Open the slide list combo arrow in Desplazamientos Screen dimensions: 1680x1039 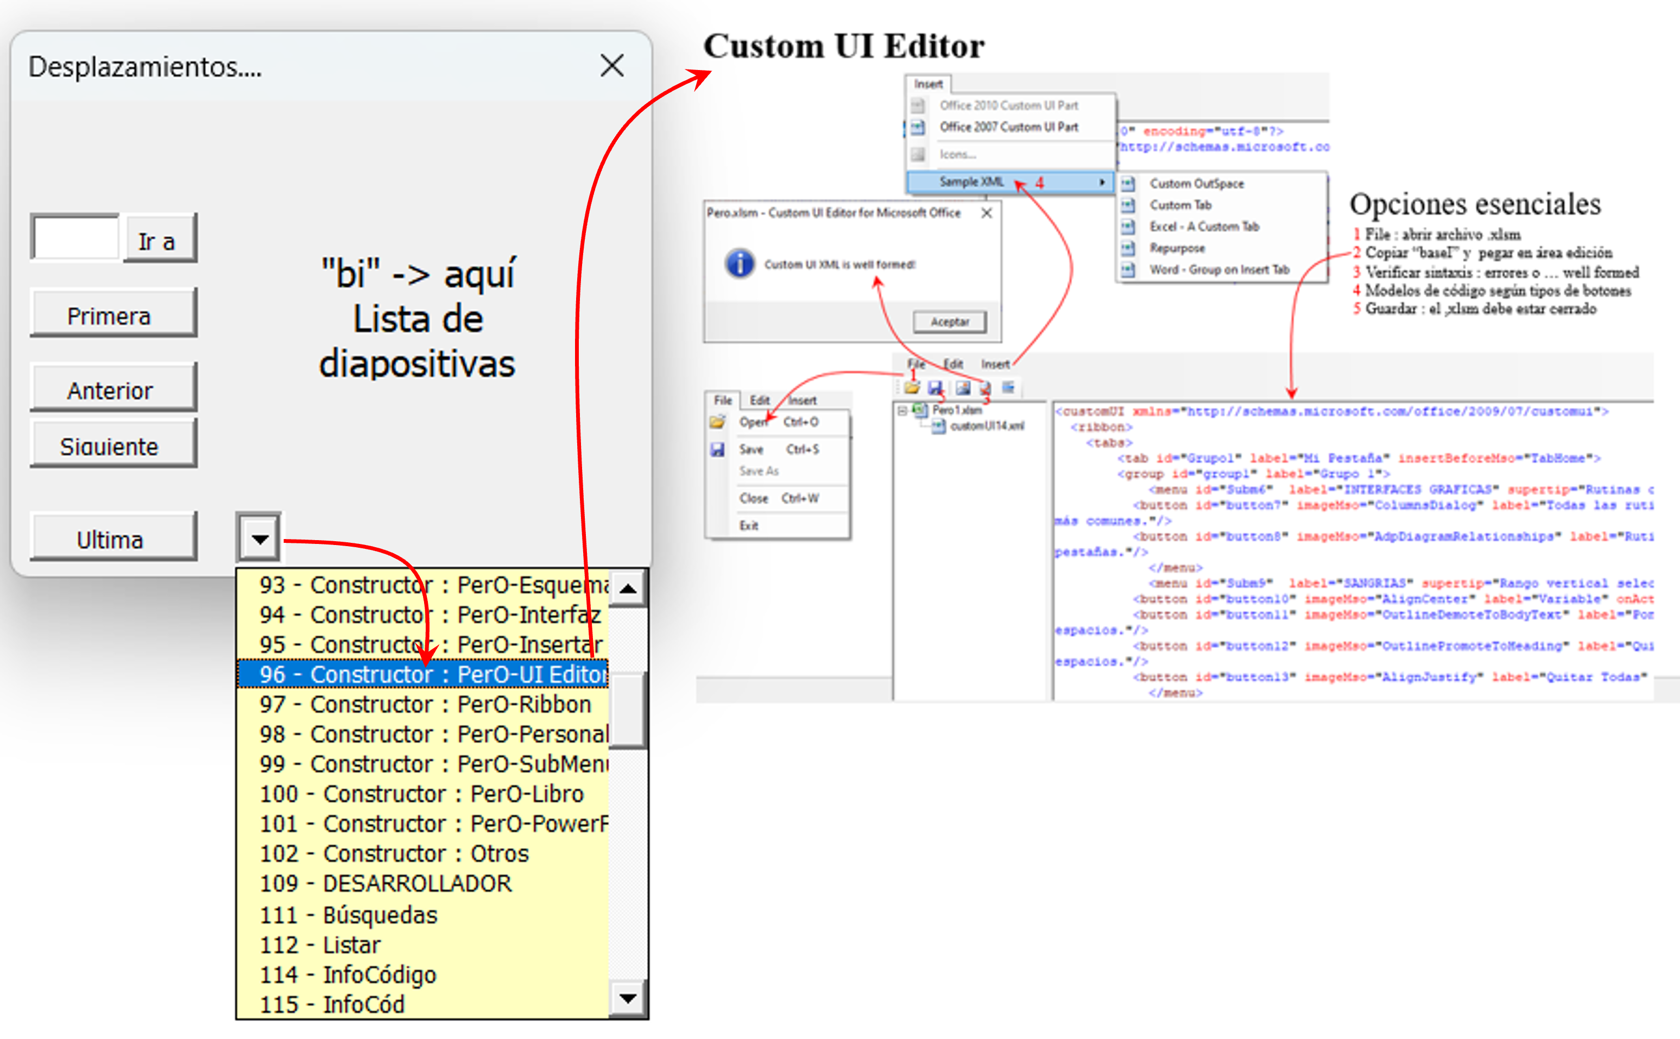click(x=259, y=538)
